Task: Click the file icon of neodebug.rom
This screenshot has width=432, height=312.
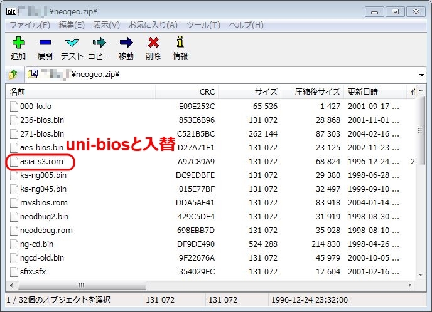Action: click(x=14, y=231)
